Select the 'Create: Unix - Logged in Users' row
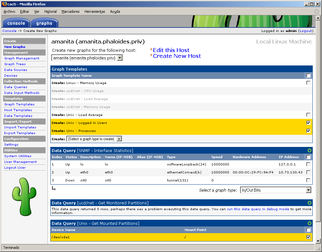The height and width of the screenshot is (252, 322). [181, 123]
